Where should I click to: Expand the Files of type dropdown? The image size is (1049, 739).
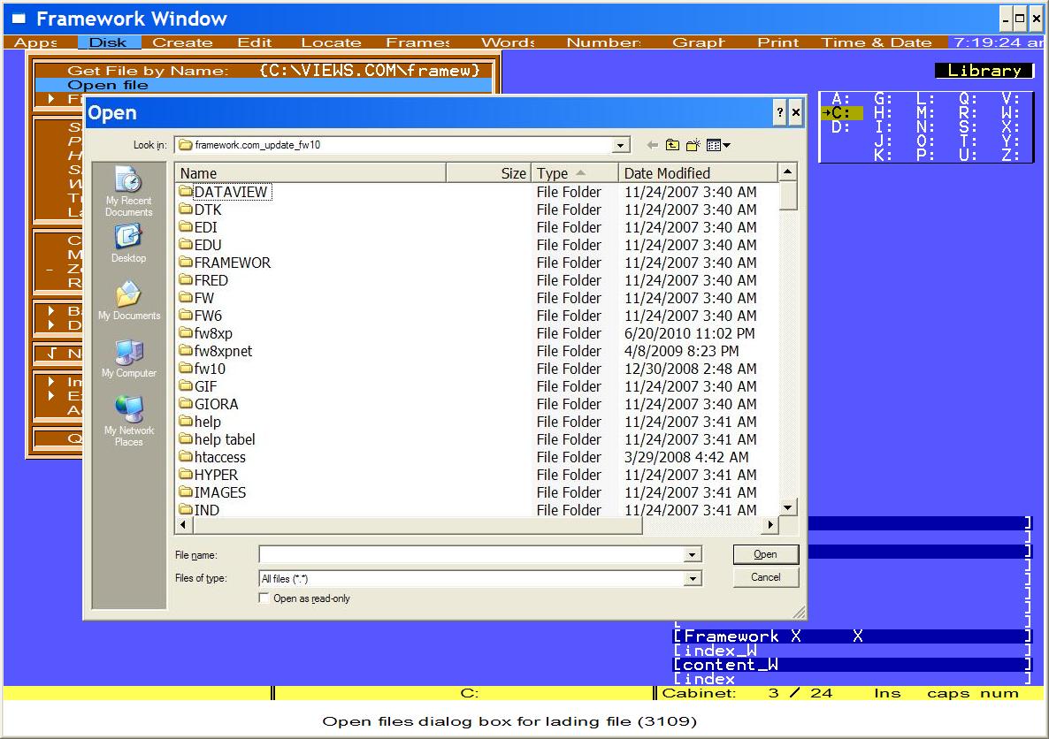point(693,578)
